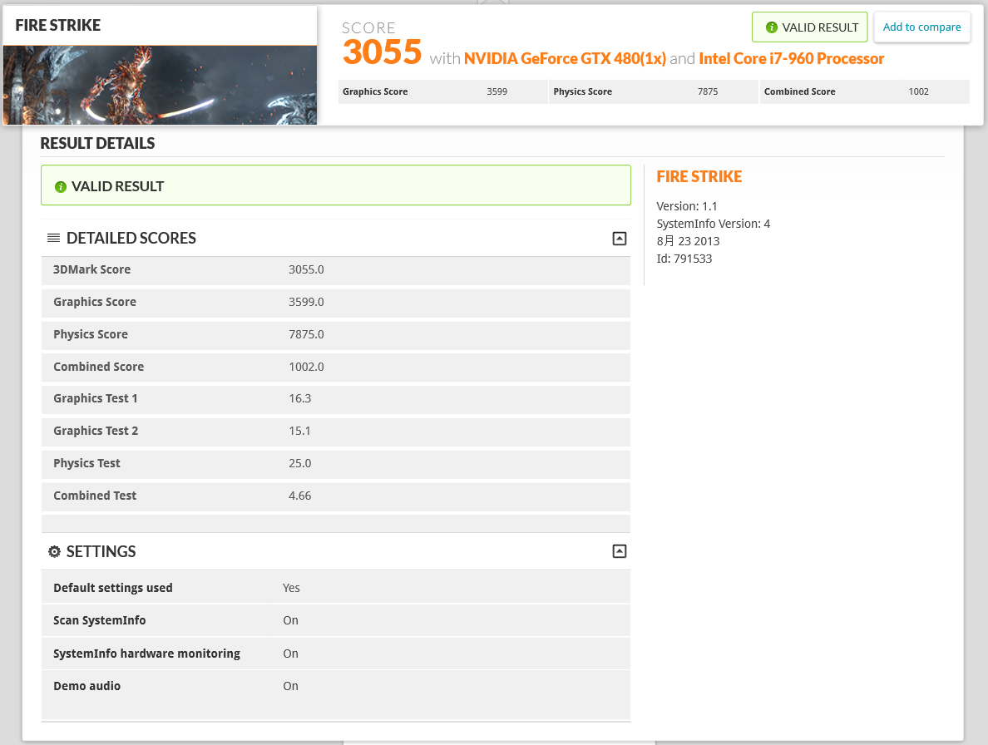
Task: Collapse the Detailed Scores section
Action: pos(620,239)
